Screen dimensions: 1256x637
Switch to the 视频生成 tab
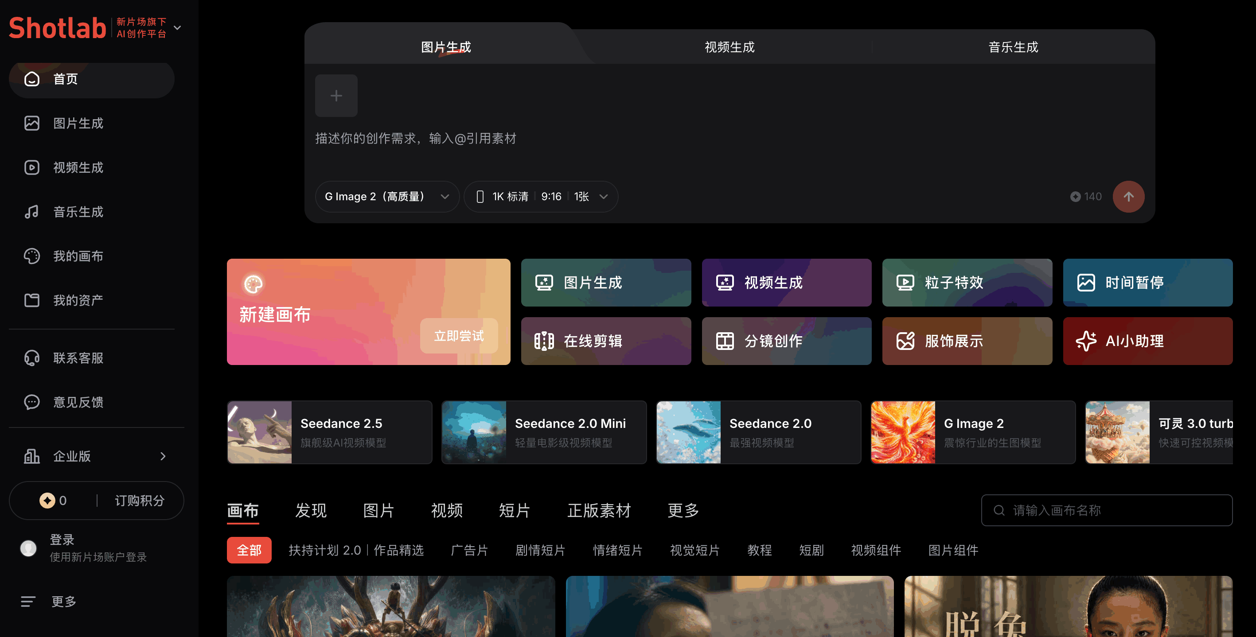click(729, 47)
